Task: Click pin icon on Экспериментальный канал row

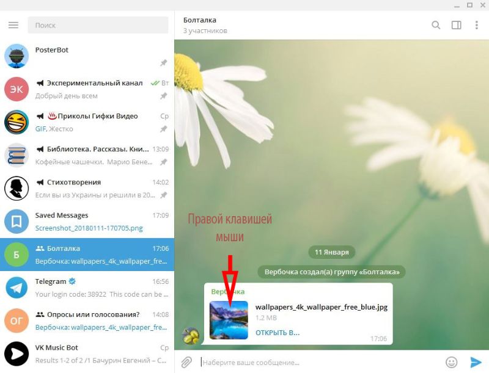Action: pos(163,96)
